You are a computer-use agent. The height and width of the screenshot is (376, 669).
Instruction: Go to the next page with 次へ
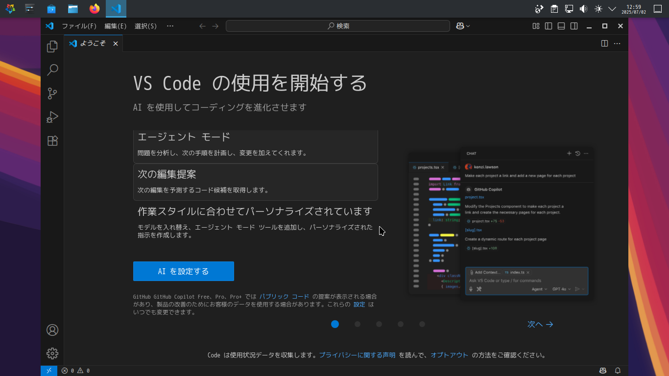click(x=540, y=324)
